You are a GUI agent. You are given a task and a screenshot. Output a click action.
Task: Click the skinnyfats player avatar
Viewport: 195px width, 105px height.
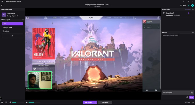click(x=144, y=22)
